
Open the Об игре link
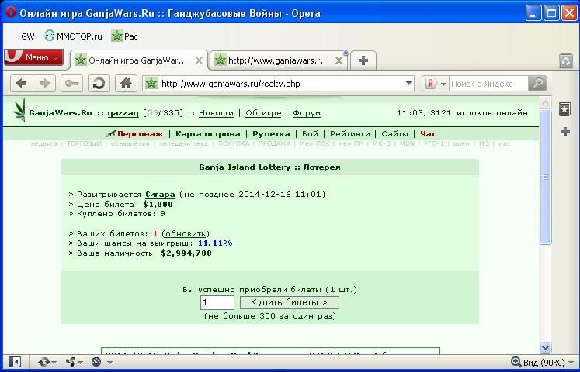pyautogui.click(x=263, y=113)
